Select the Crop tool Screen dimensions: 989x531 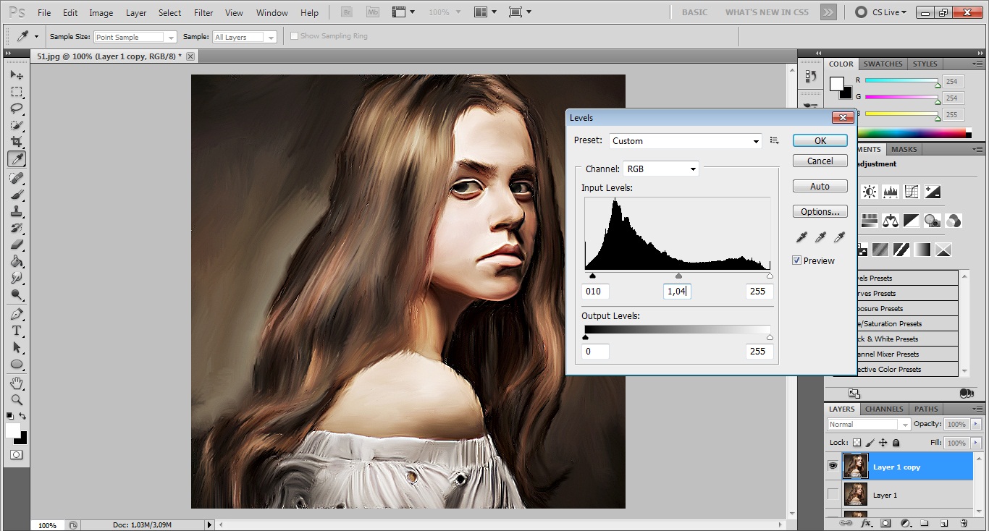pyautogui.click(x=17, y=143)
